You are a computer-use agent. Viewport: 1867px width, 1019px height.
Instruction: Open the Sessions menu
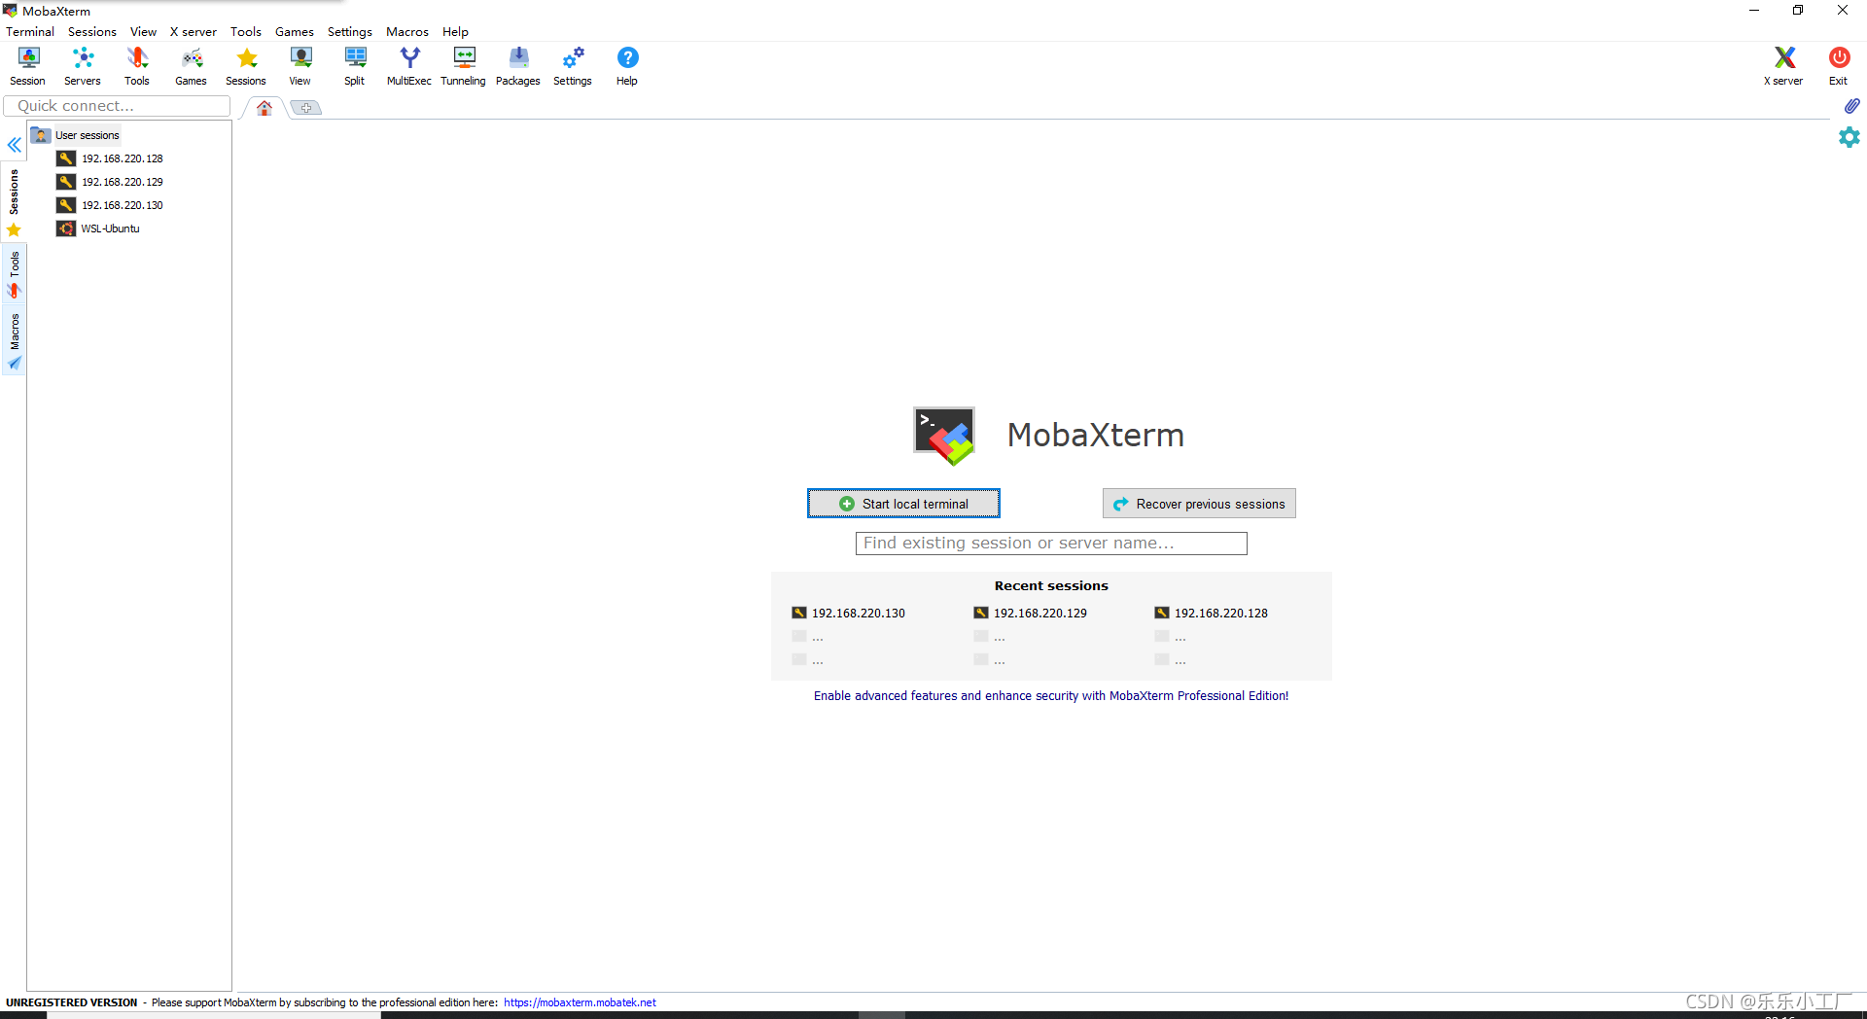(x=92, y=31)
